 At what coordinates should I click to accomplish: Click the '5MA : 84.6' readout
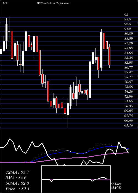[x=16, y=178]
